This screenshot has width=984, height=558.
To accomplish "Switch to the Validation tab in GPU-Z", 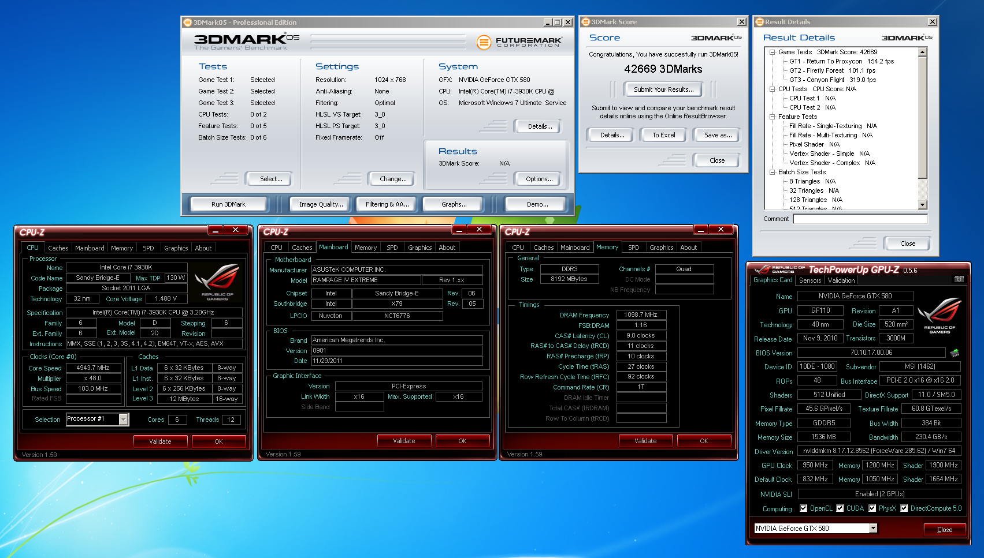I will [x=841, y=280].
